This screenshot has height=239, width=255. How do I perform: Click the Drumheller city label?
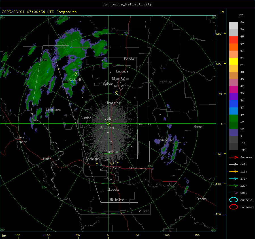tap(166, 140)
